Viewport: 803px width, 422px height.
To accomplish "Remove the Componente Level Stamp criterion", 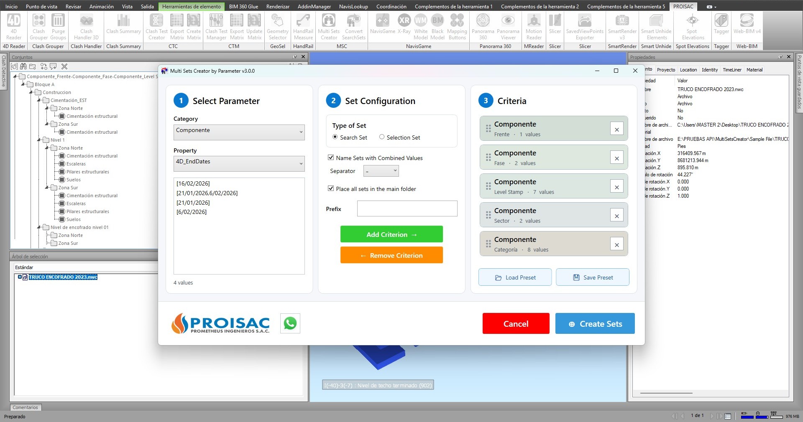I will 616,187.
